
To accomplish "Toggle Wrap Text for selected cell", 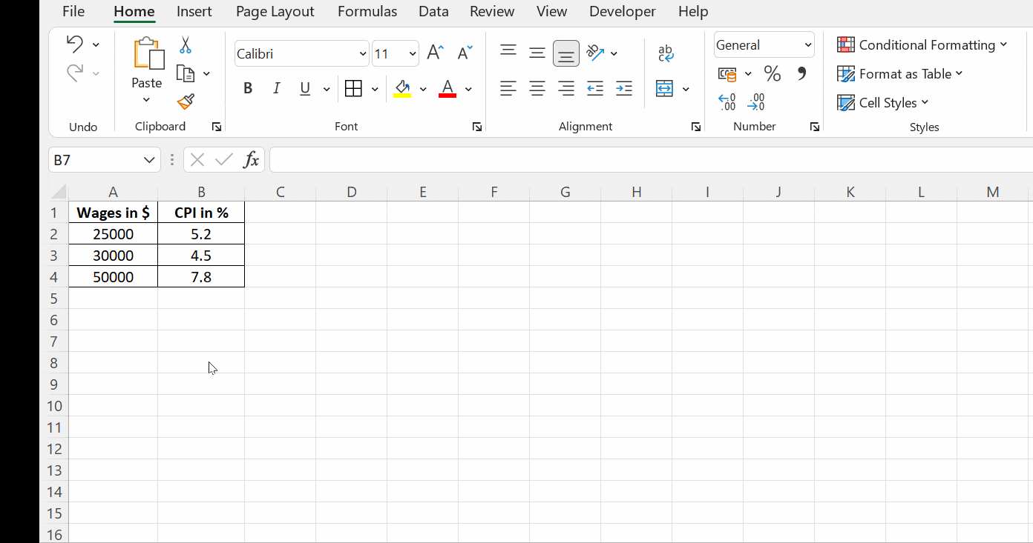I will 666,53.
